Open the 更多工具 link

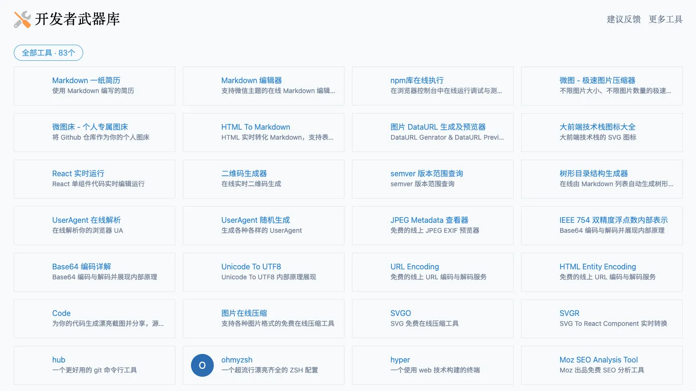click(666, 19)
